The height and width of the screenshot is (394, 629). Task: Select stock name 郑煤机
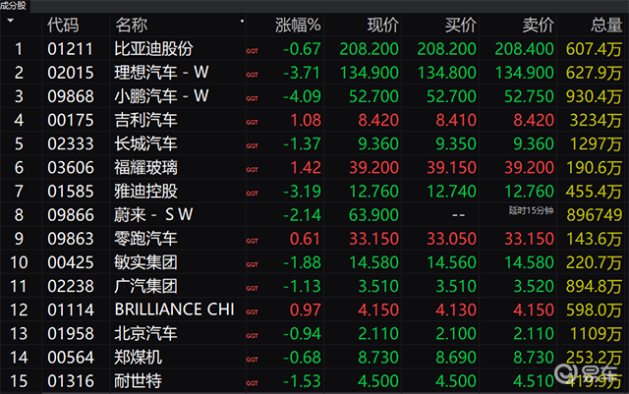click(138, 357)
